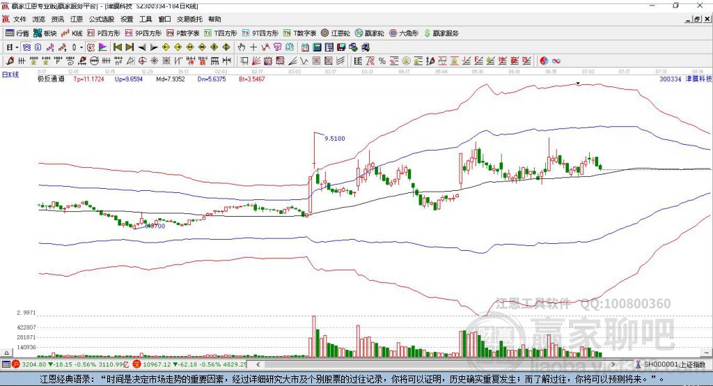713x386 pixels.
Task: Open the P四方形 tool
Action: click(104, 33)
